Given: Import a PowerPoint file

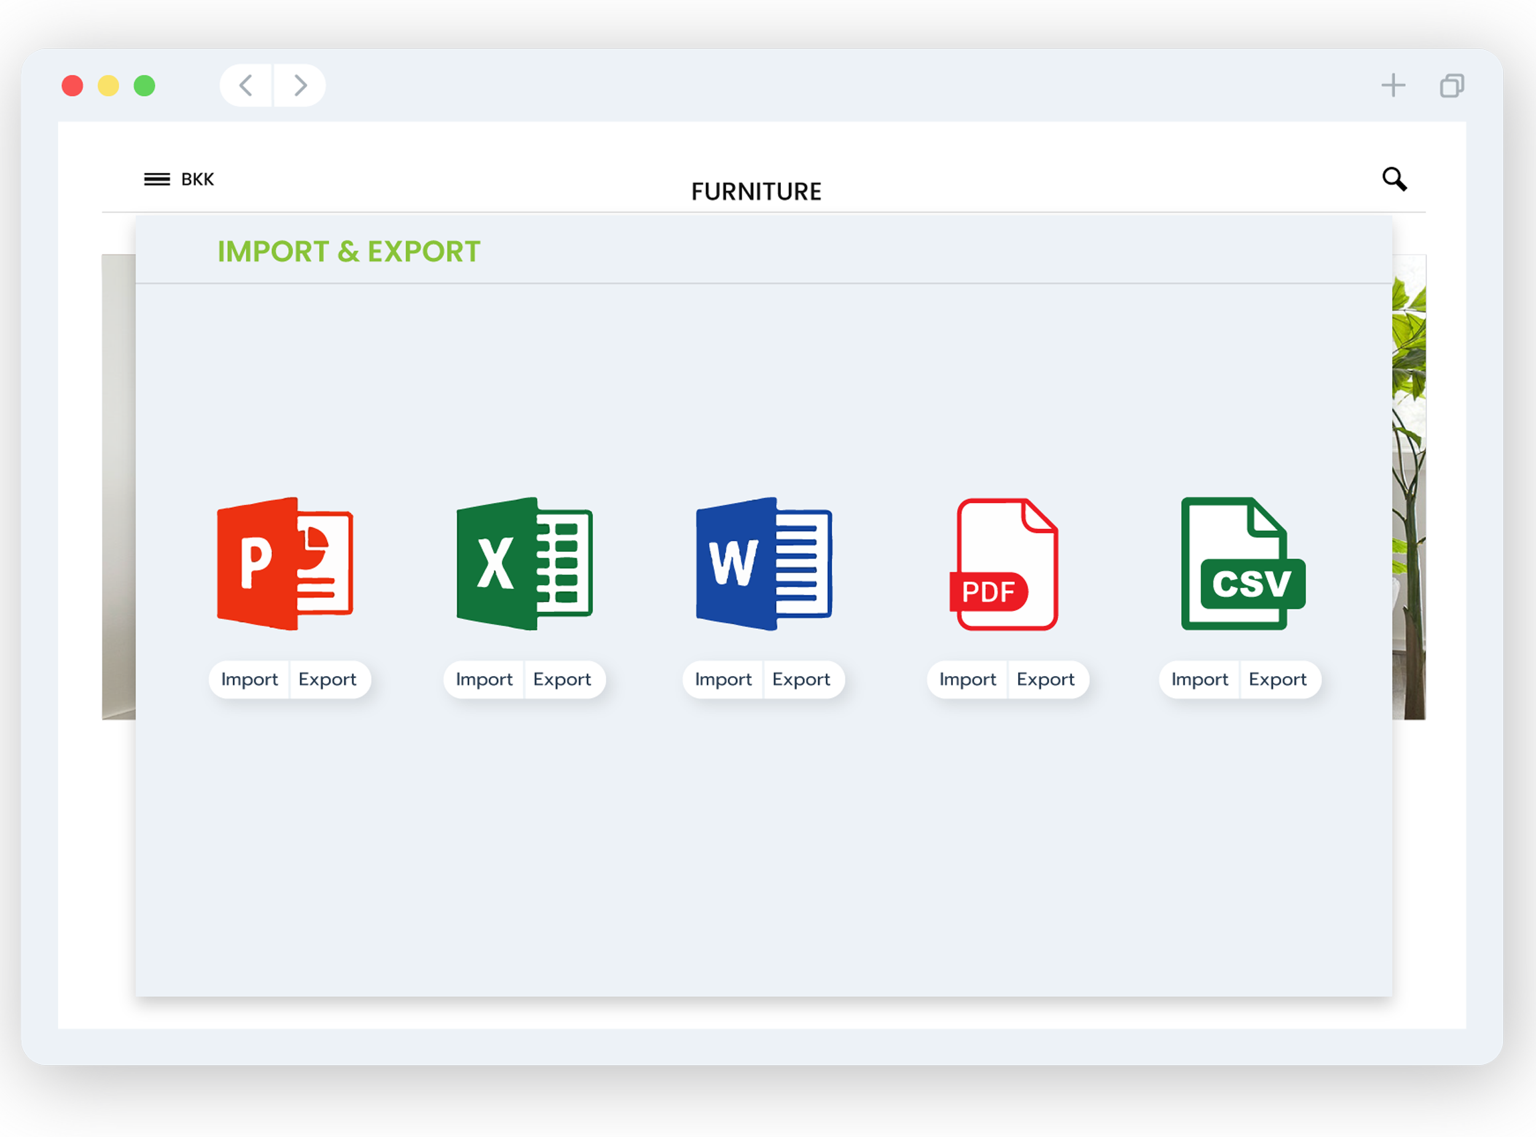Looking at the screenshot, I should click(249, 680).
